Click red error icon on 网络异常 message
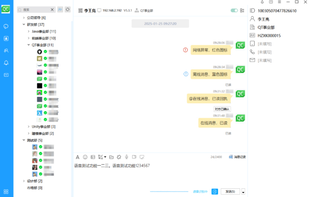Viewport: 309px width, 197px height. point(185,50)
